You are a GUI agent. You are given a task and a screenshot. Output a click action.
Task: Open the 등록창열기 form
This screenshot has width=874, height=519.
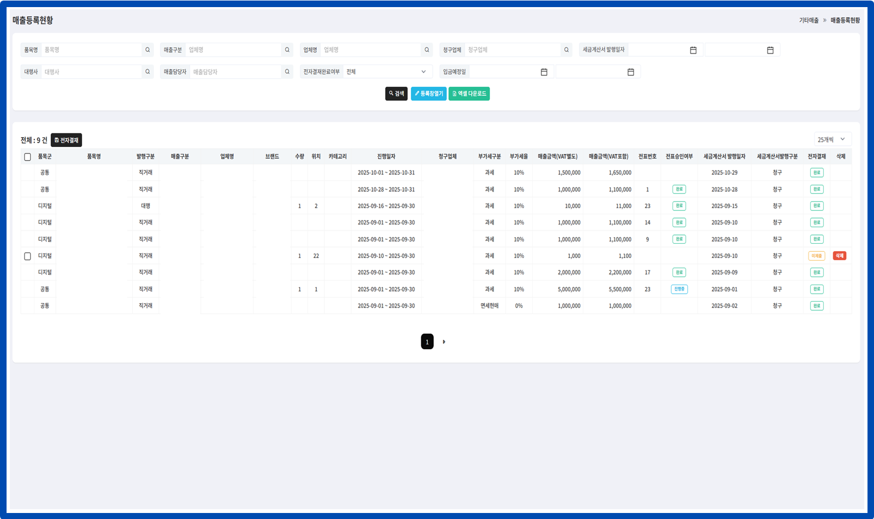pyautogui.click(x=429, y=94)
